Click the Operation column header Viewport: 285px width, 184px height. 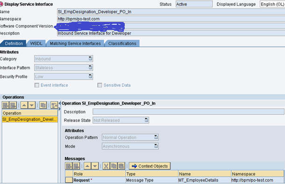(x=30, y=113)
